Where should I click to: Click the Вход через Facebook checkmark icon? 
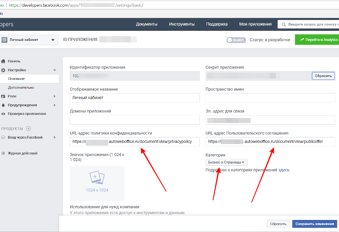(3, 137)
